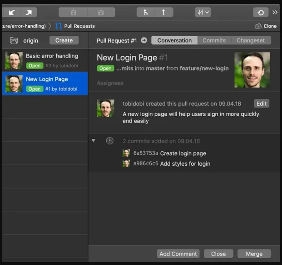Click the green Open status badge in header

[105, 68]
